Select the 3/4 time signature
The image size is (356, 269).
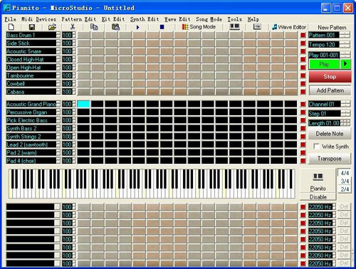coord(345,181)
